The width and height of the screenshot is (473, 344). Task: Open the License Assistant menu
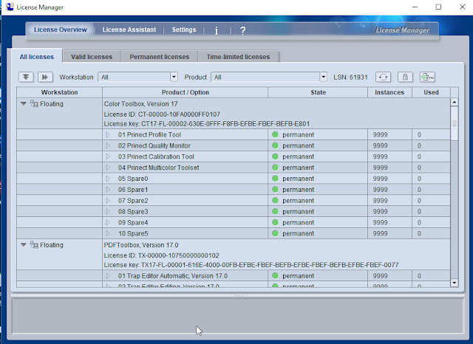pyautogui.click(x=129, y=30)
